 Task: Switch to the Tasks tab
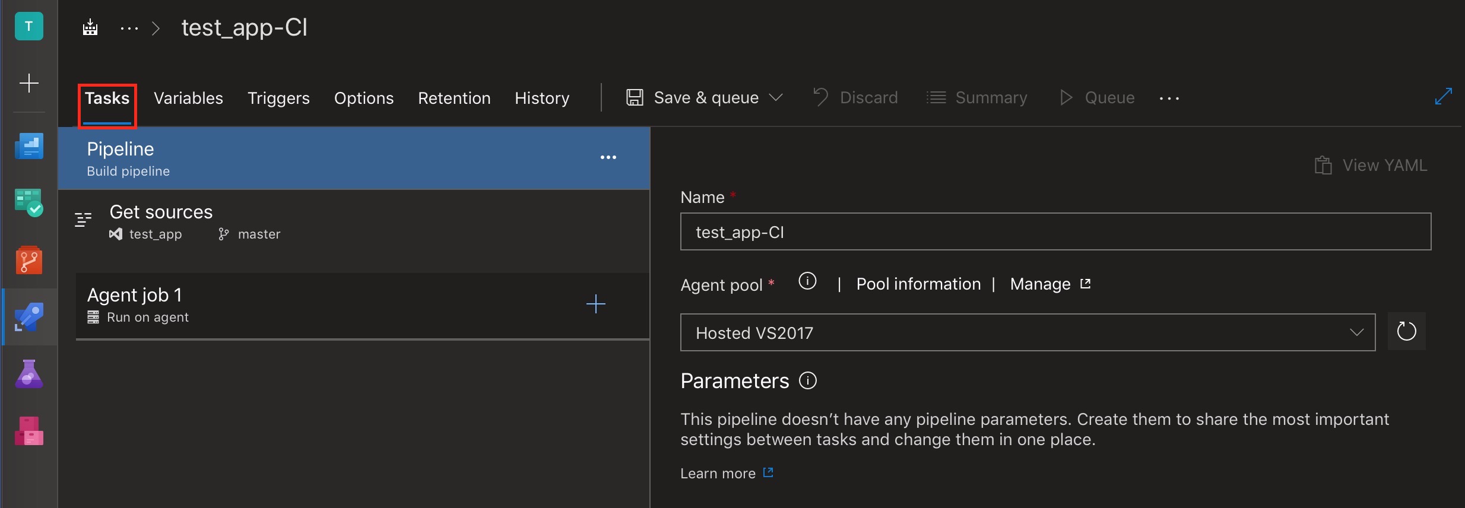(x=107, y=99)
